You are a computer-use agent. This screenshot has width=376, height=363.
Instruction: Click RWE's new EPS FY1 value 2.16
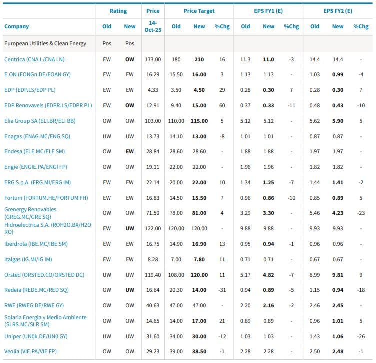pyautogui.click(x=268, y=305)
